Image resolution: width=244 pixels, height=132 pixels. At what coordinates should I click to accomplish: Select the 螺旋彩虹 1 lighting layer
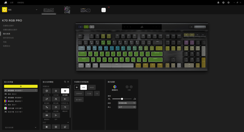point(21,101)
